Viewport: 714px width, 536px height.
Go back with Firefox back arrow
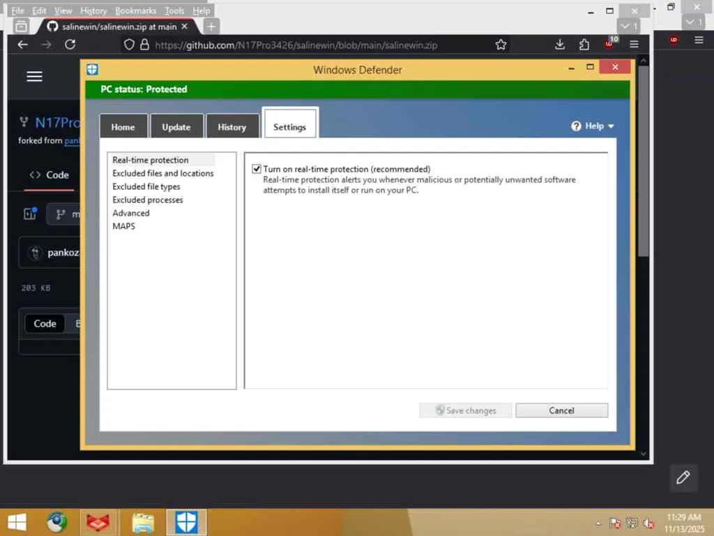click(x=23, y=44)
